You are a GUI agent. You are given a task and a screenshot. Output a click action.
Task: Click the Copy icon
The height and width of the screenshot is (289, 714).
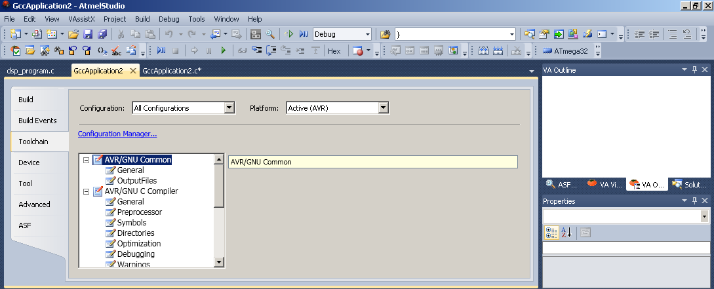click(135, 34)
